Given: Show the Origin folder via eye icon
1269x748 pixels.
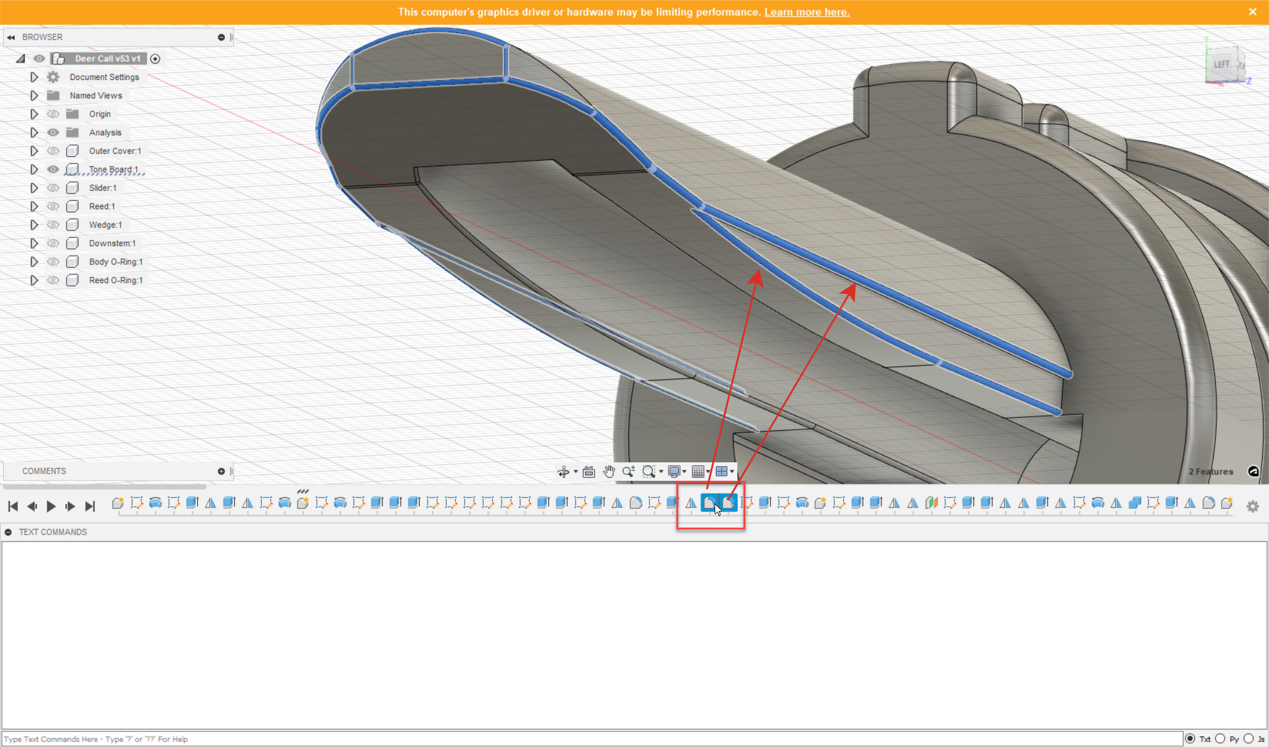Looking at the screenshot, I should coord(54,114).
